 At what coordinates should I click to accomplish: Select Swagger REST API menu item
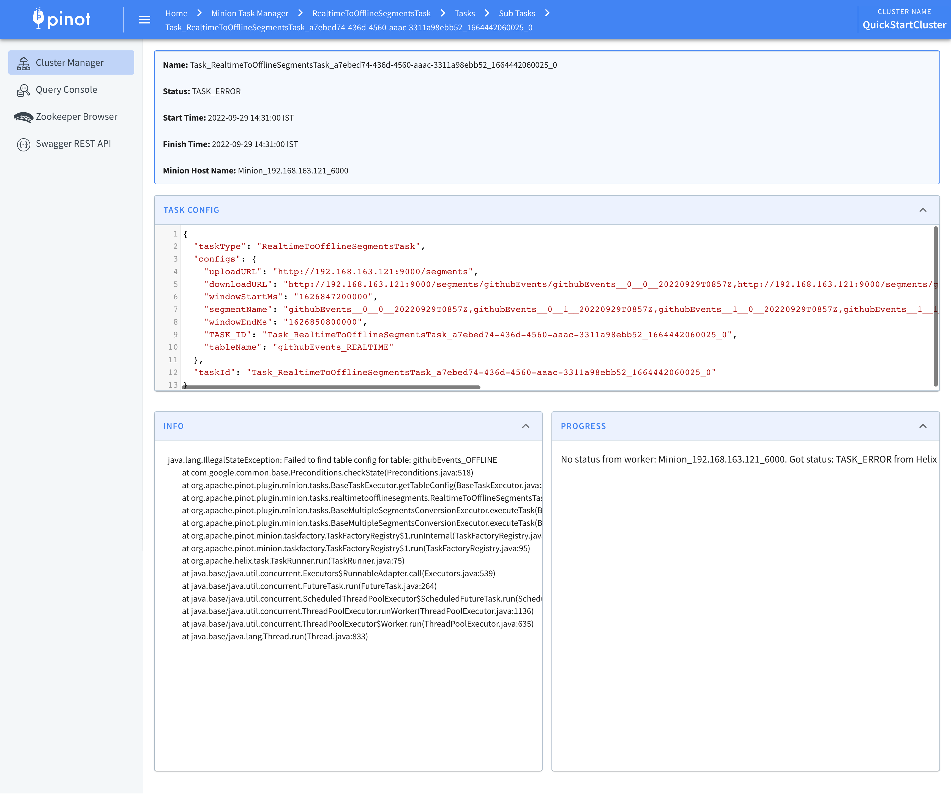(x=73, y=144)
